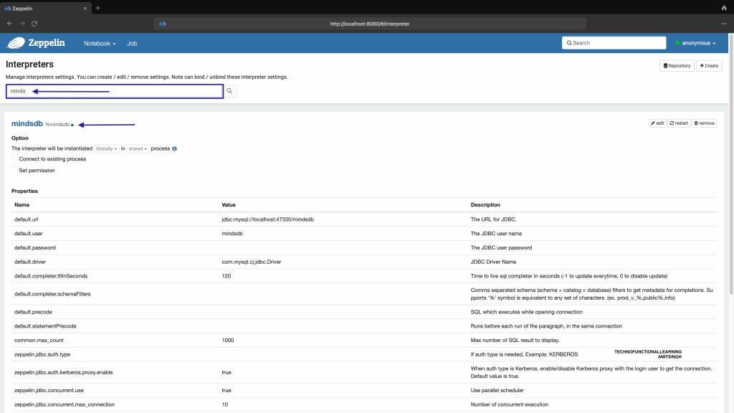Restart the mindsdb interpreter

tap(678, 123)
